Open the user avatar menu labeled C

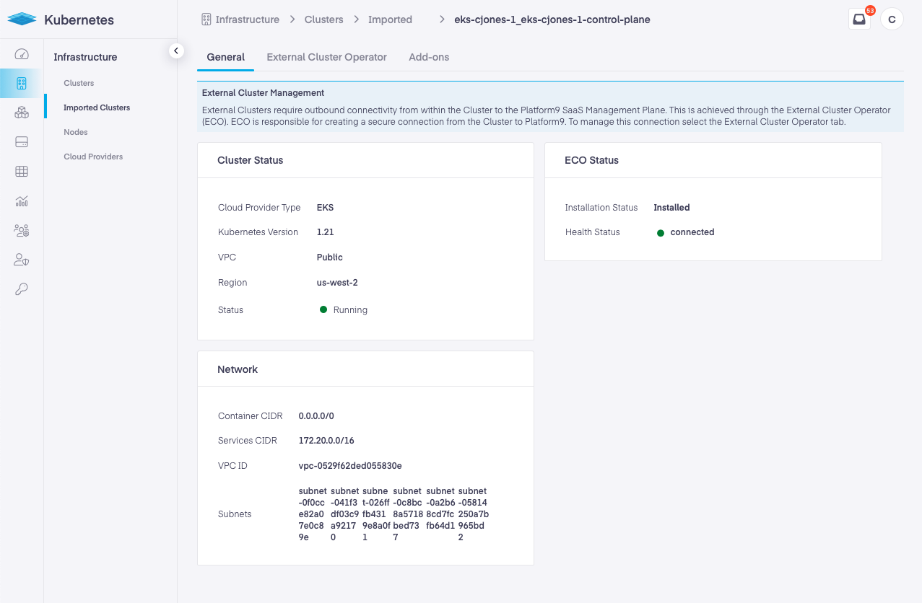pyautogui.click(x=892, y=19)
